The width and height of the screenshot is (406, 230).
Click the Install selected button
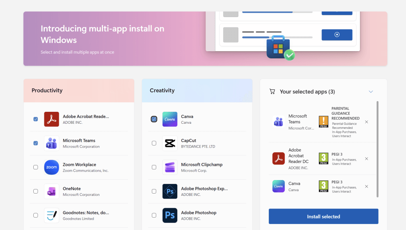pos(323,216)
